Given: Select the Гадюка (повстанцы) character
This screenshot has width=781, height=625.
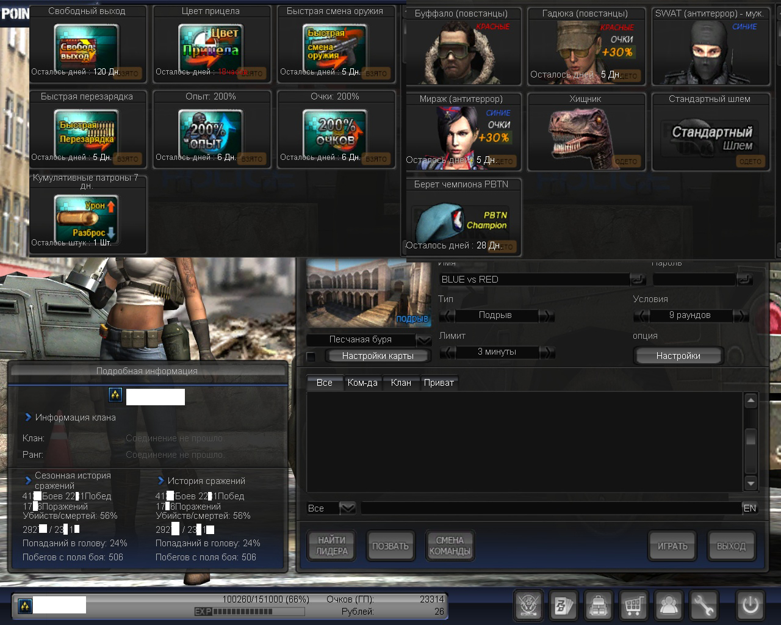Looking at the screenshot, I should coord(586,46).
